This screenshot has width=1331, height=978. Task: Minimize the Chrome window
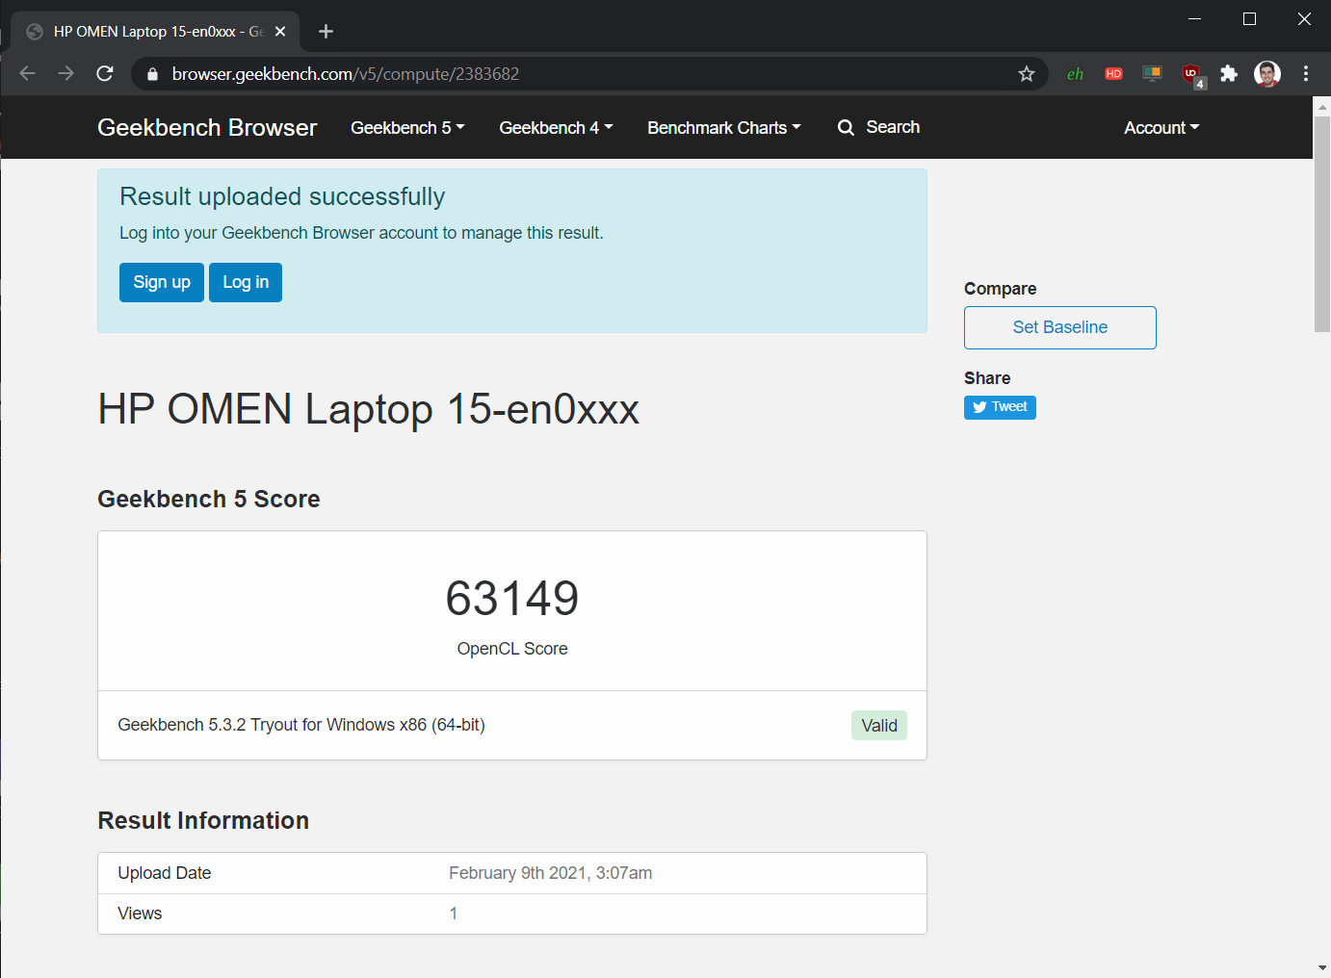pyautogui.click(x=1194, y=18)
